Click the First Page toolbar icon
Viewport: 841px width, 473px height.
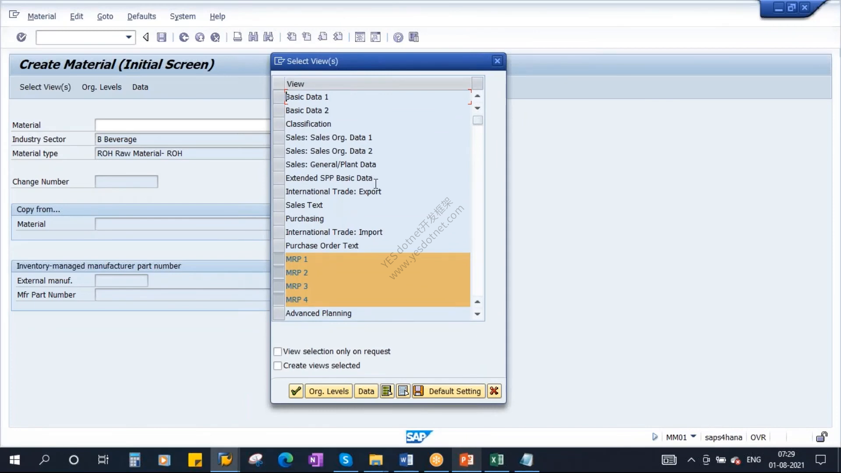coord(291,37)
